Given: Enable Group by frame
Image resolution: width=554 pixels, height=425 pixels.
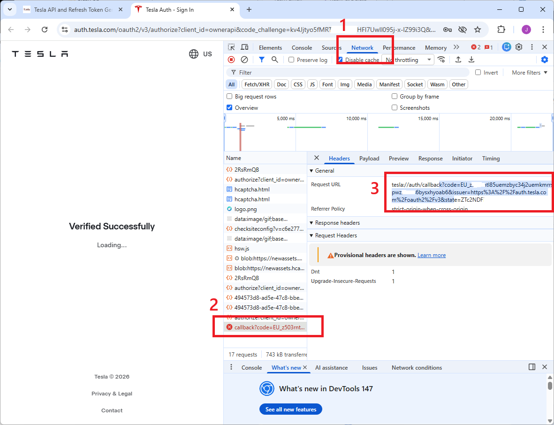Looking at the screenshot, I should click(395, 97).
